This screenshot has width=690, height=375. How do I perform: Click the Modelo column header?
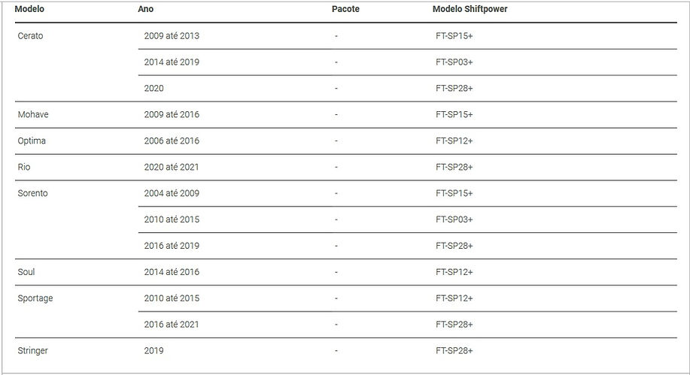coord(29,9)
